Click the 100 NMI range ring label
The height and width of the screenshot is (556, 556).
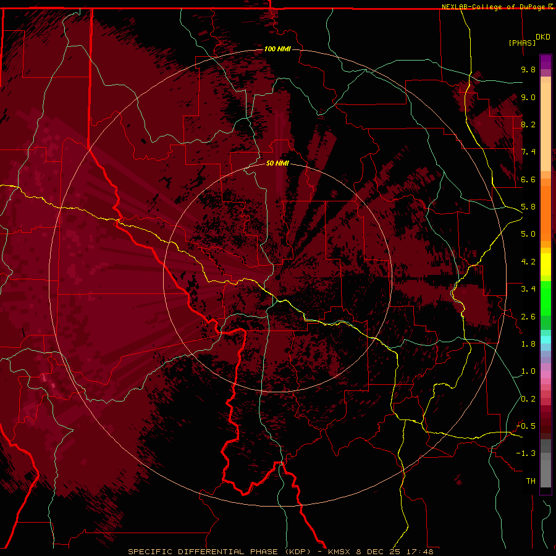277,49
